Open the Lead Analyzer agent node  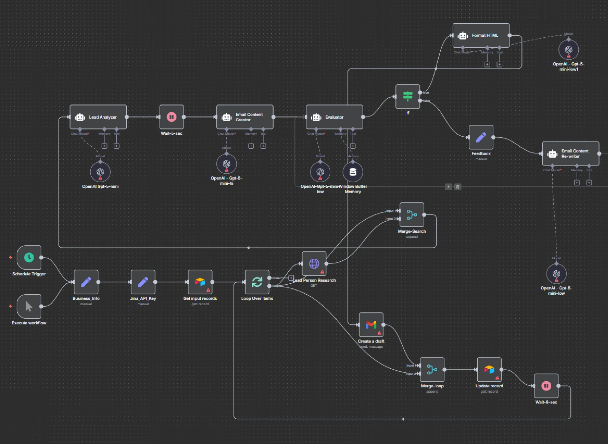pyautogui.click(x=98, y=117)
